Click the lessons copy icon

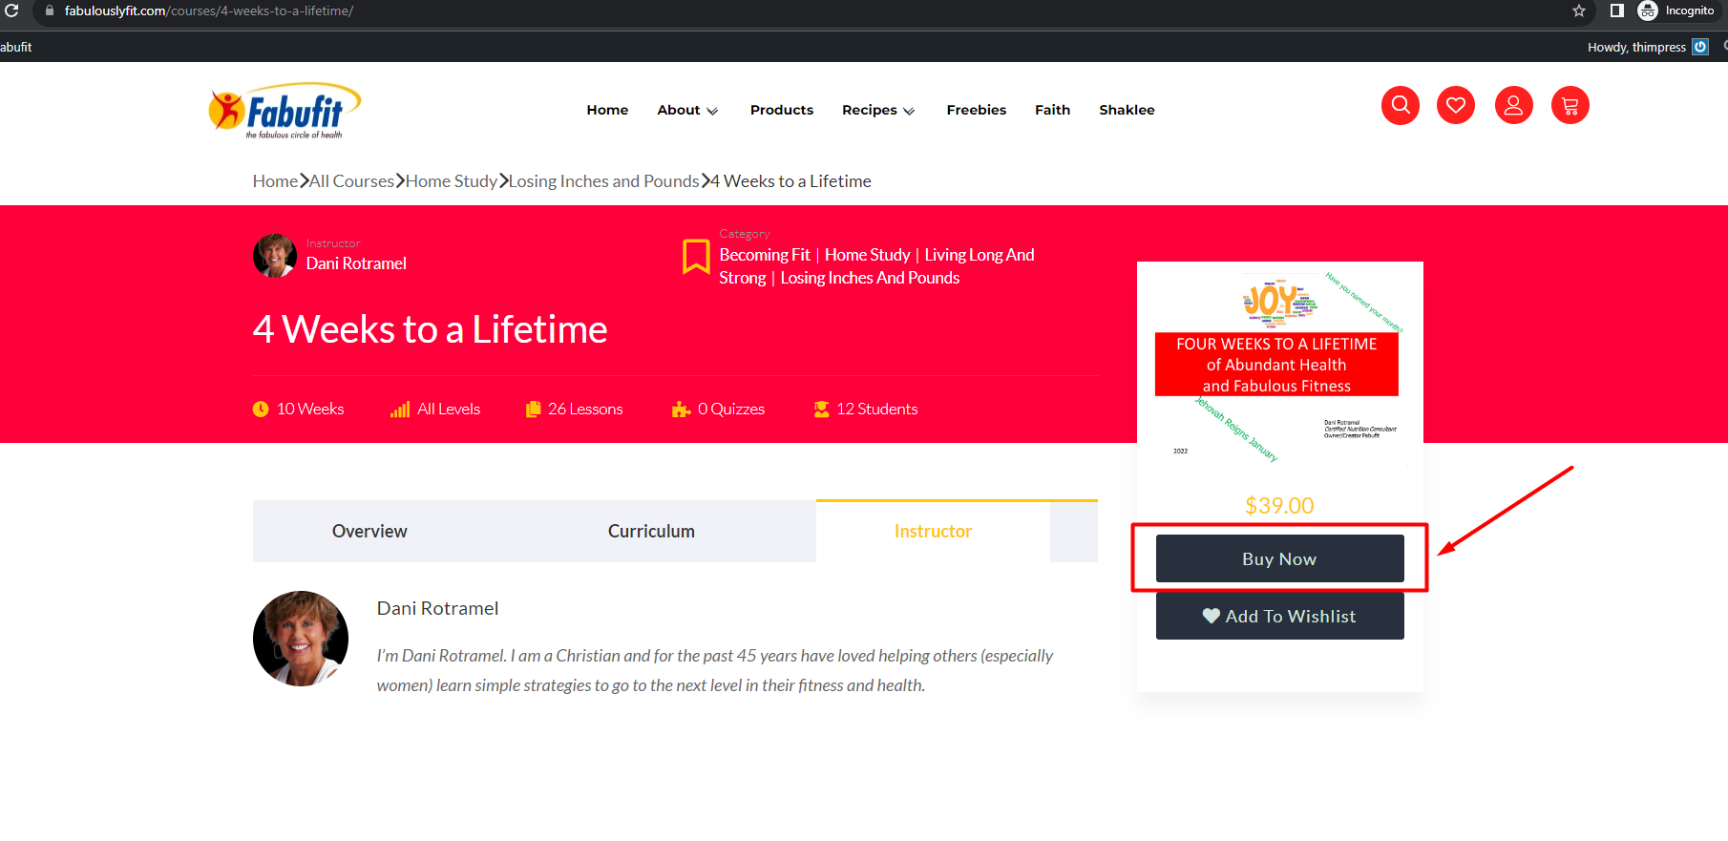[x=534, y=409]
